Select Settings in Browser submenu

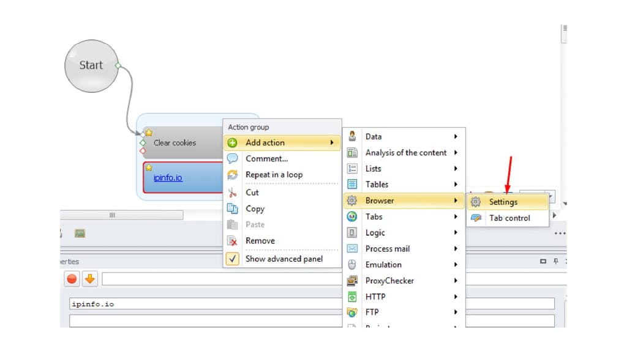click(508, 202)
